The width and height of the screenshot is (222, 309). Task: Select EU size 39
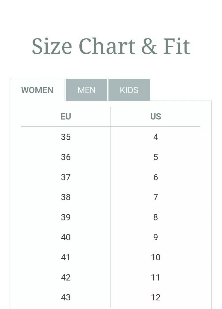66,217
